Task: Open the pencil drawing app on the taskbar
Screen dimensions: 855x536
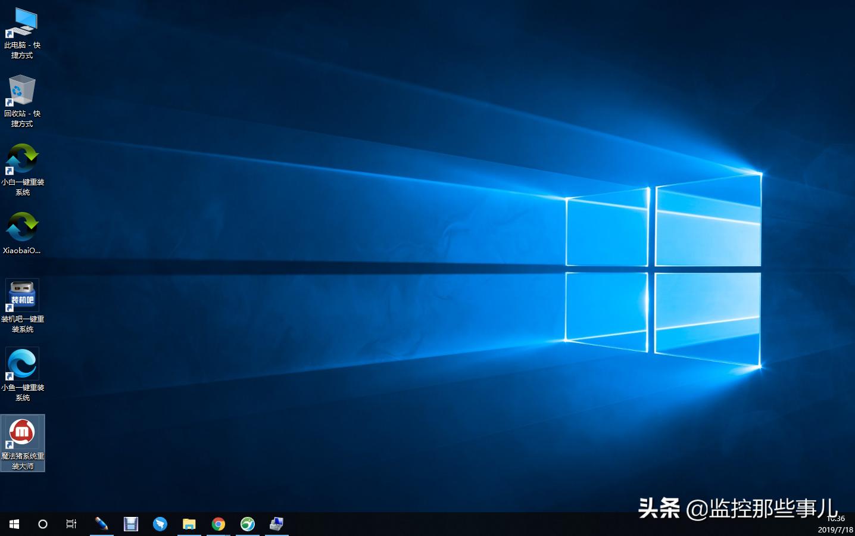Action: click(102, 524)
